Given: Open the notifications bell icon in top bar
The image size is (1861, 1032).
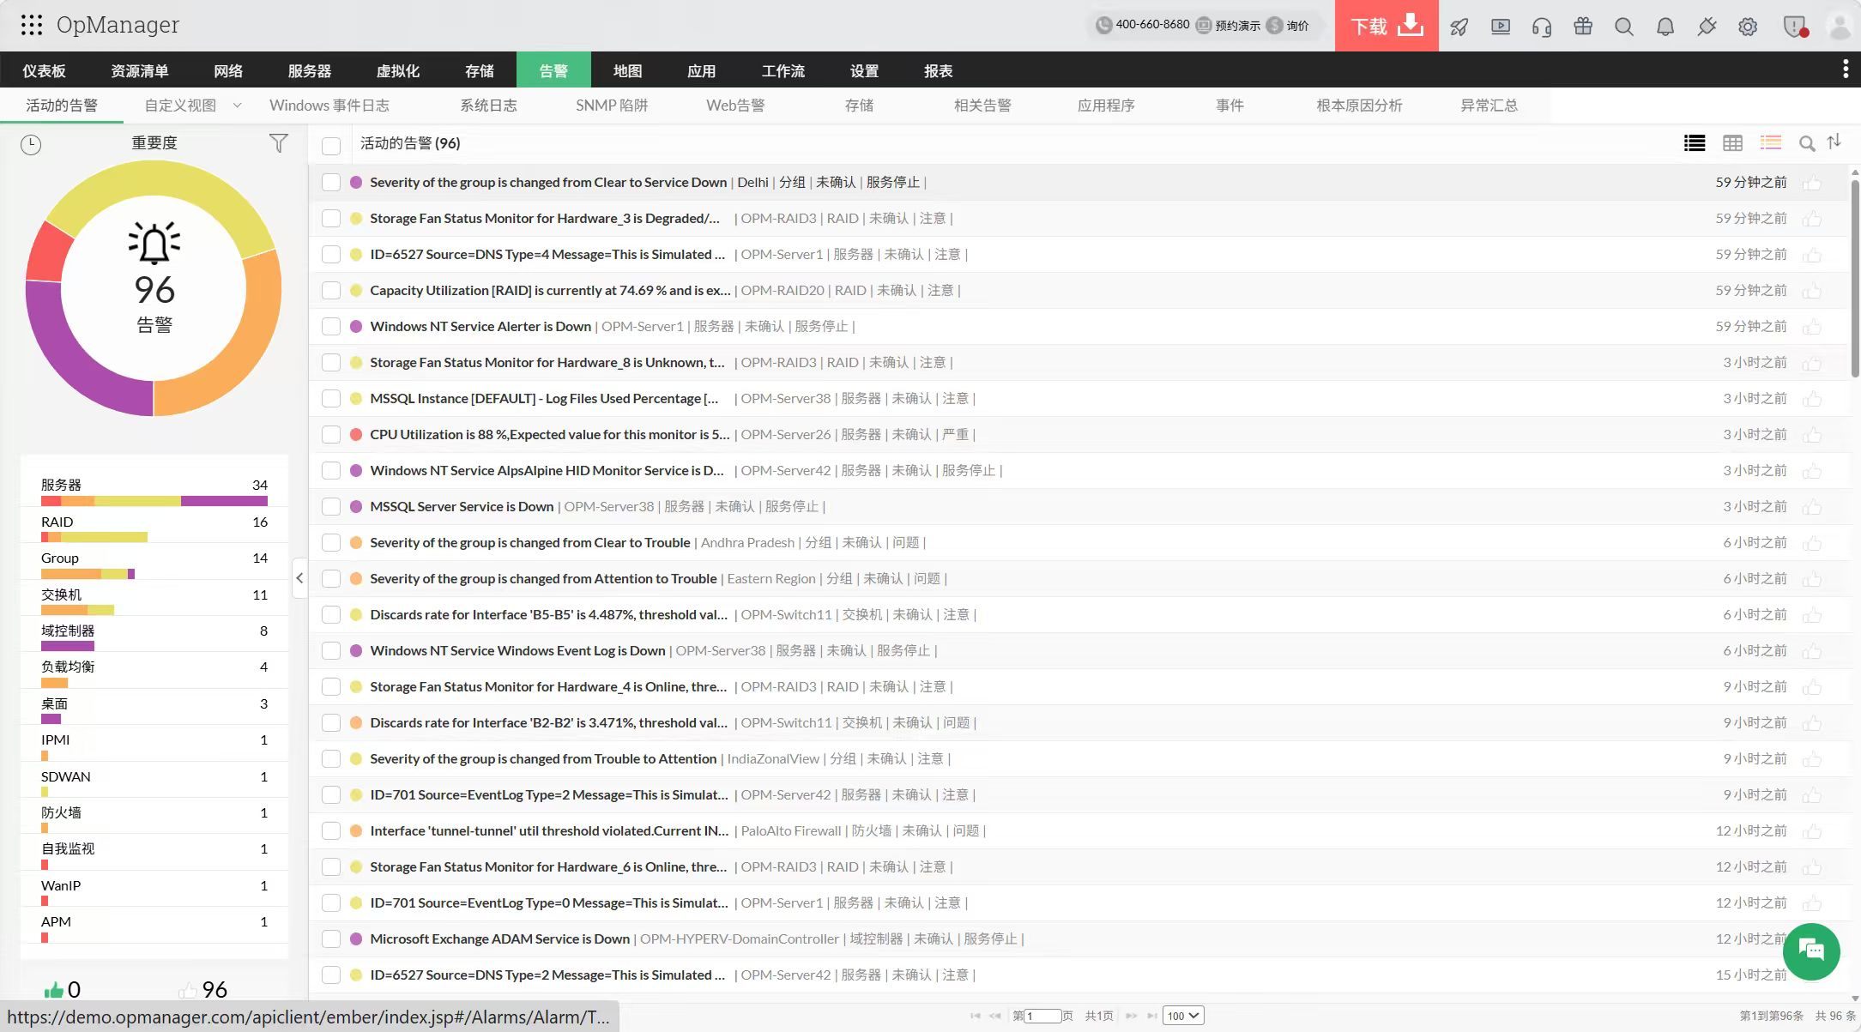Looking at the screenshot, I should click(x=1665, y=27).
